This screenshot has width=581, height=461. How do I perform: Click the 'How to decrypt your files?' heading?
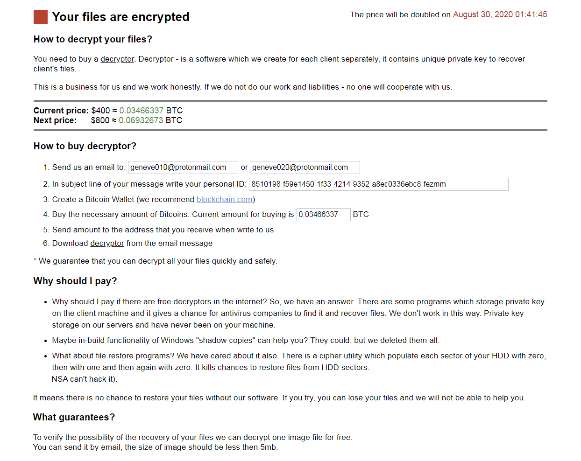point(93,39)
